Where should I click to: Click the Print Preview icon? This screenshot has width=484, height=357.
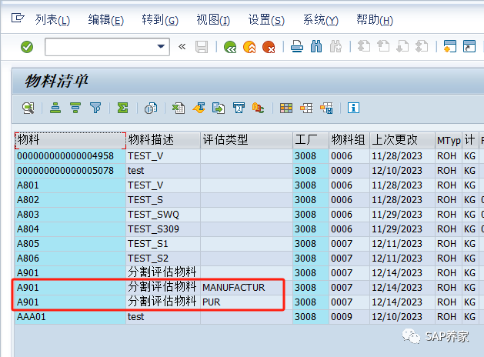click(151, 108)
